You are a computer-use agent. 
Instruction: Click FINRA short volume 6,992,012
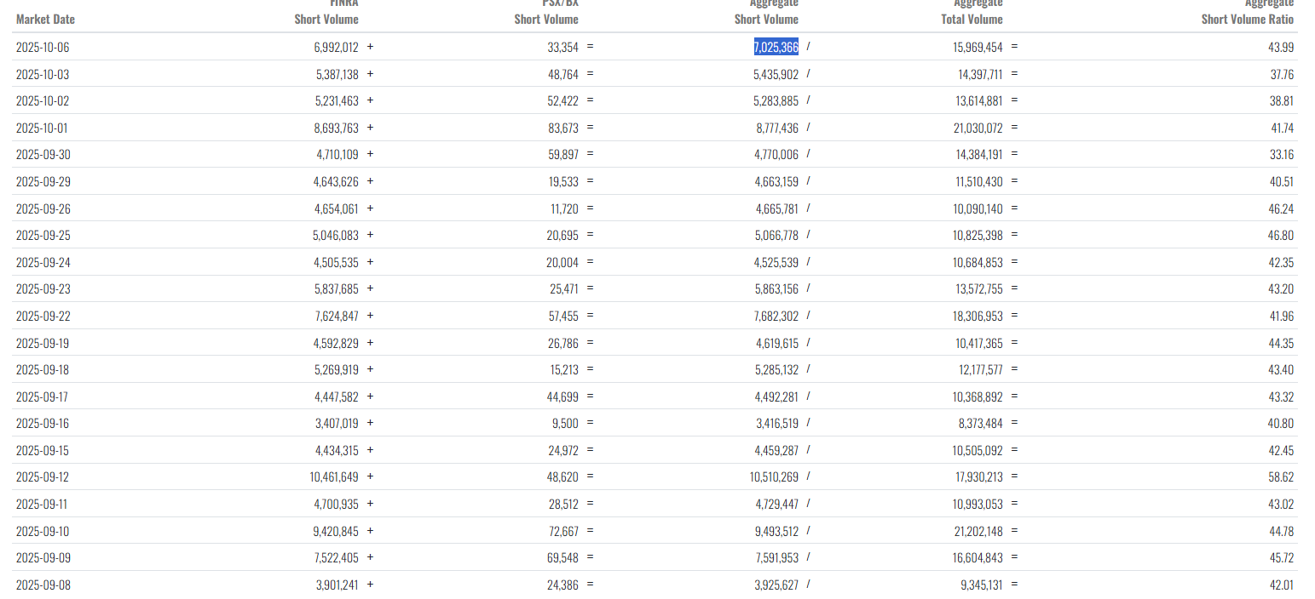[337, 48]
